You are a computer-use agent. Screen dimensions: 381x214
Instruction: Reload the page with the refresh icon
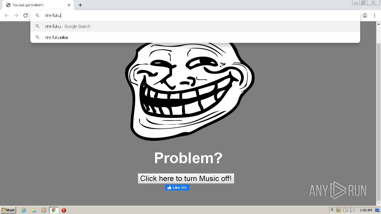[26, 15]
